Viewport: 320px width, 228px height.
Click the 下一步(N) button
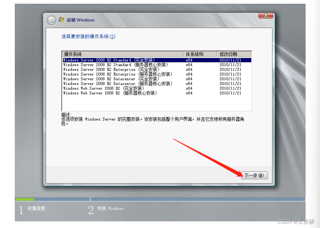(254, 175)
